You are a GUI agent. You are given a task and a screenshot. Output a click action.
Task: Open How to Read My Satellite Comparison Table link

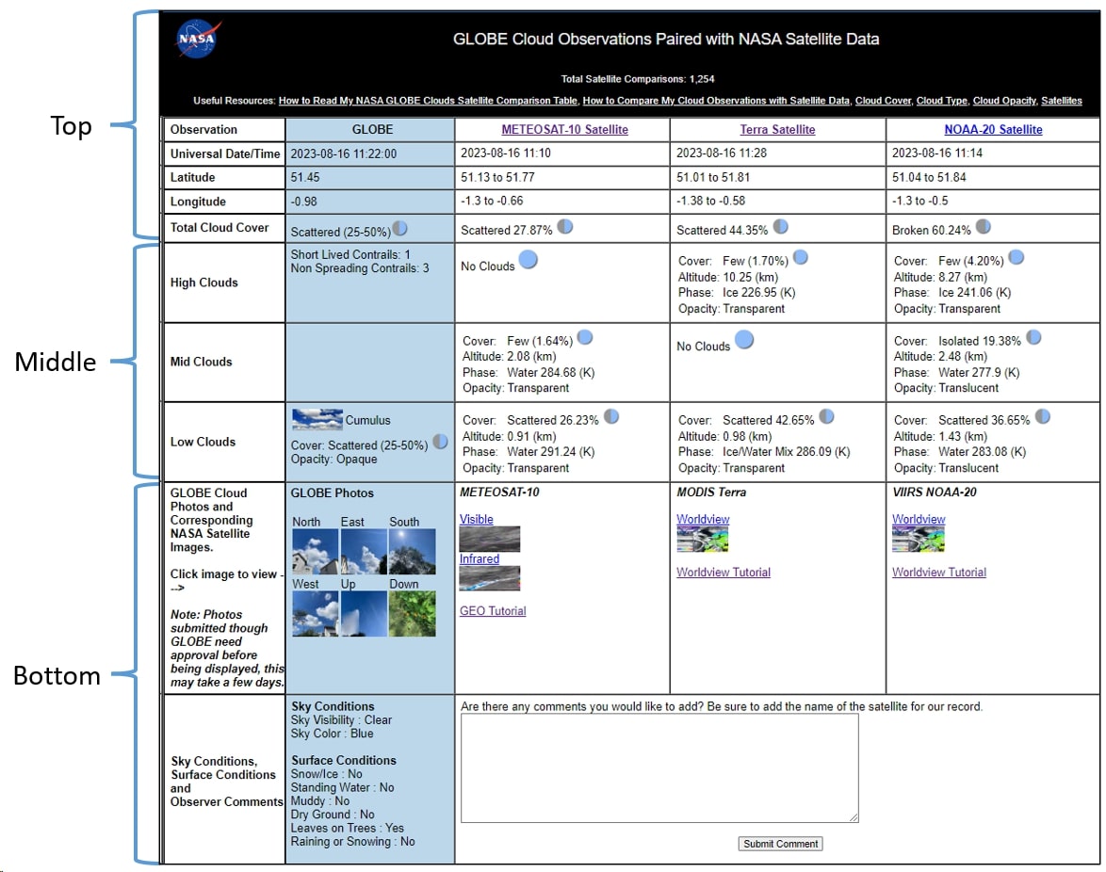tap(428, 101)
